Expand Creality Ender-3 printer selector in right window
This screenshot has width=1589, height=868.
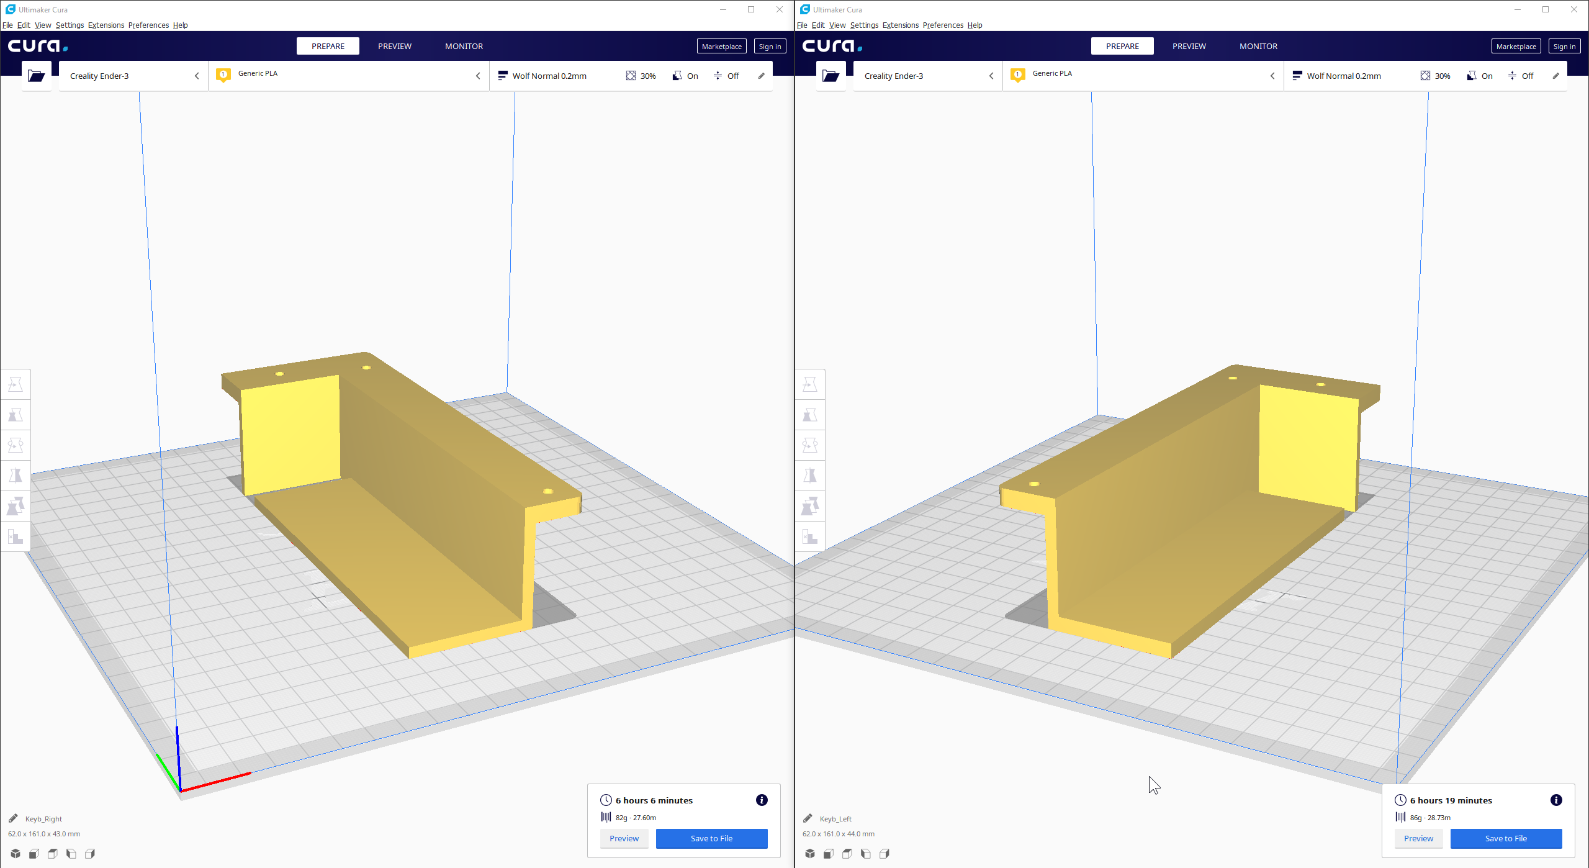click(928, 76)
